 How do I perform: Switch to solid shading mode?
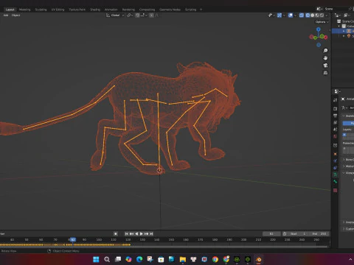click(x=313, y=15)
